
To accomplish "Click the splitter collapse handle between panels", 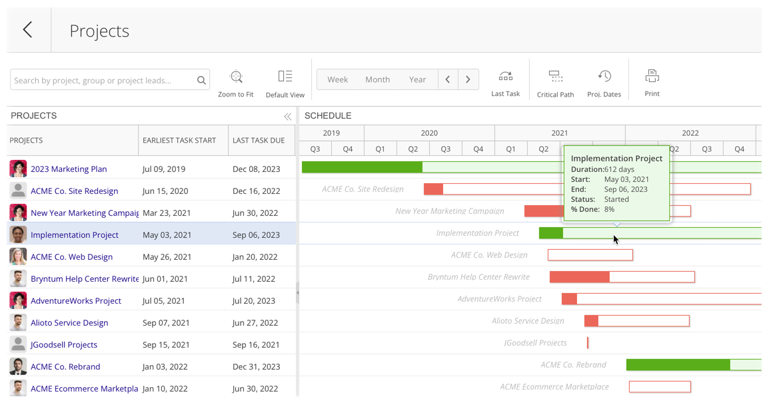I will pos(297,292).
